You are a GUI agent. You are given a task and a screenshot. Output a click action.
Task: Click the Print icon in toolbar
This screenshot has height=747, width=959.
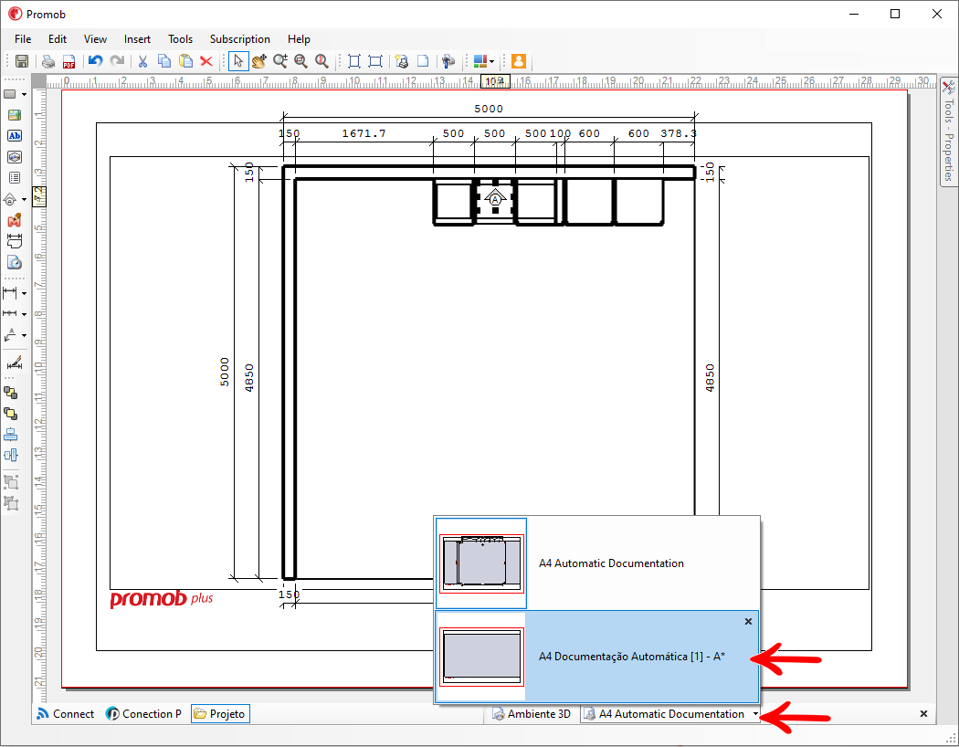tap(48, 61)
